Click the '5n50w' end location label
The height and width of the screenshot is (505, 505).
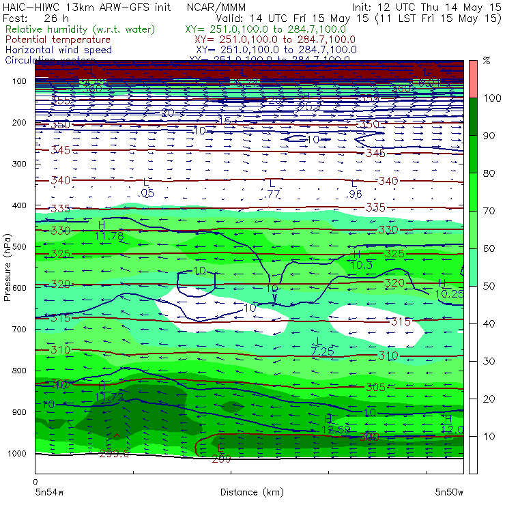449,492
